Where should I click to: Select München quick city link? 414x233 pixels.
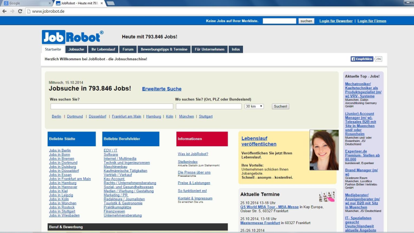coord(186,116)
